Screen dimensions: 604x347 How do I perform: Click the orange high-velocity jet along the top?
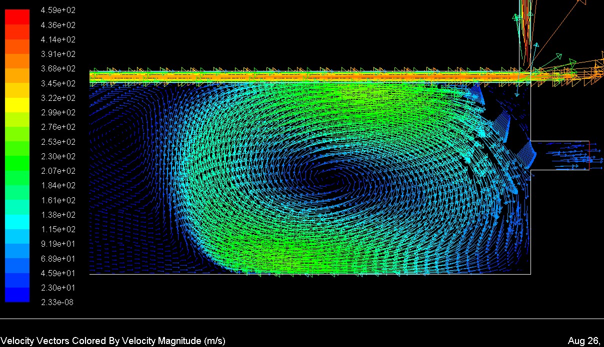click(x=300, y=77)
